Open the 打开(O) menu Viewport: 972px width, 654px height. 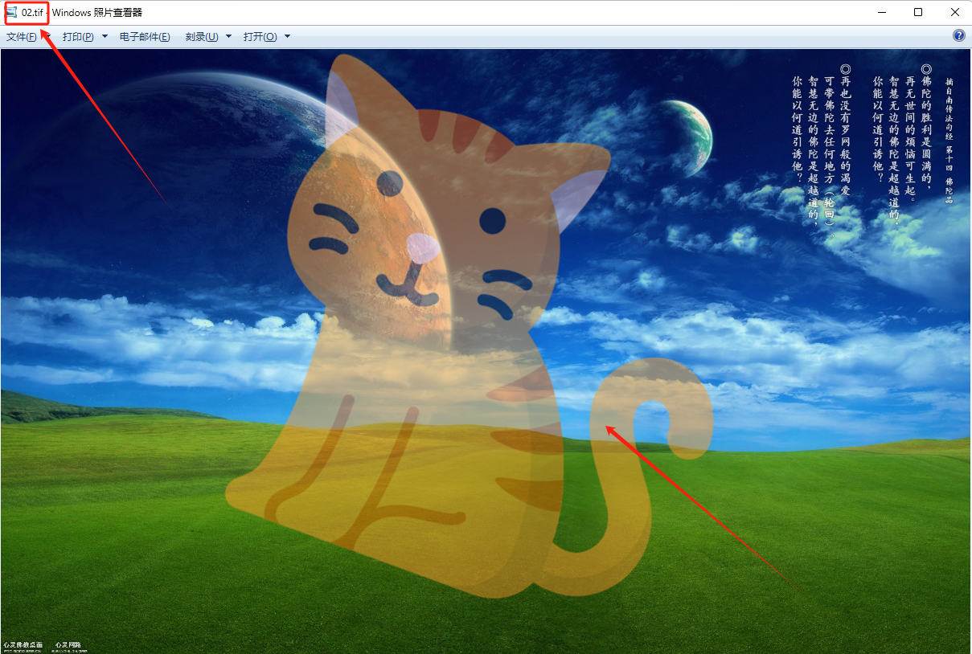260,37
